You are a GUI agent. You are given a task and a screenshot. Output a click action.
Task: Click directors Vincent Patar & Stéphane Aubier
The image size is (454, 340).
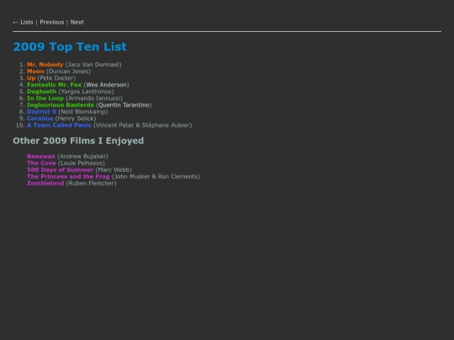pyautogui.click(x=143, y=125)
